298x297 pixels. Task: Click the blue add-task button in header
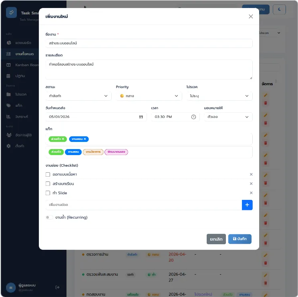(264, 9)
